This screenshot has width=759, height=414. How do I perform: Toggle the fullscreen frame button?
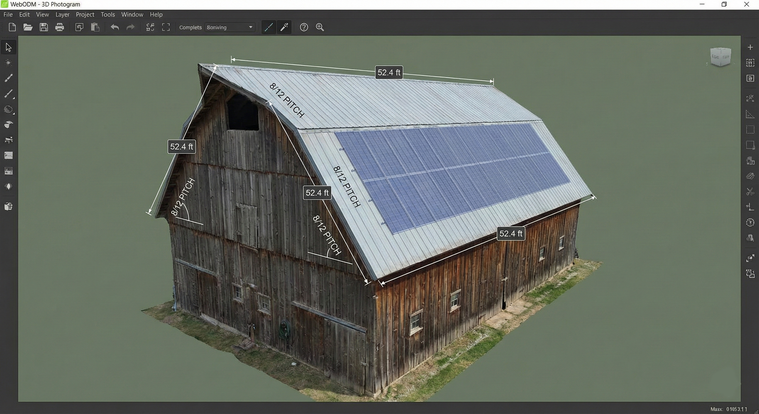(x=166, y=27)
